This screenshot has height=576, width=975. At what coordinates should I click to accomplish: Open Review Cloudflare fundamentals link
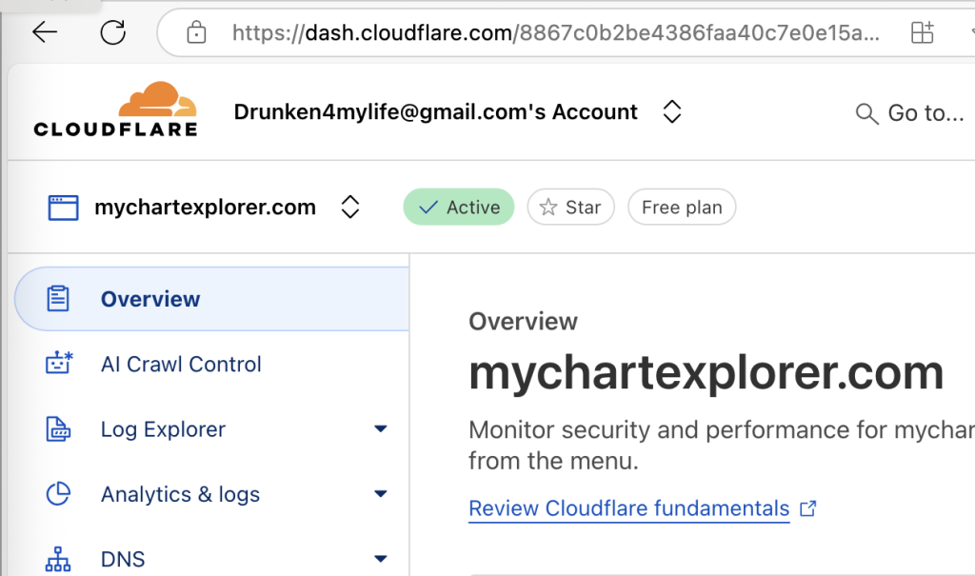point(629,508)
